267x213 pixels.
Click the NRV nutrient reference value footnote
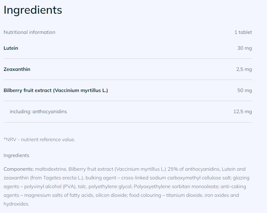coord(39,140)
